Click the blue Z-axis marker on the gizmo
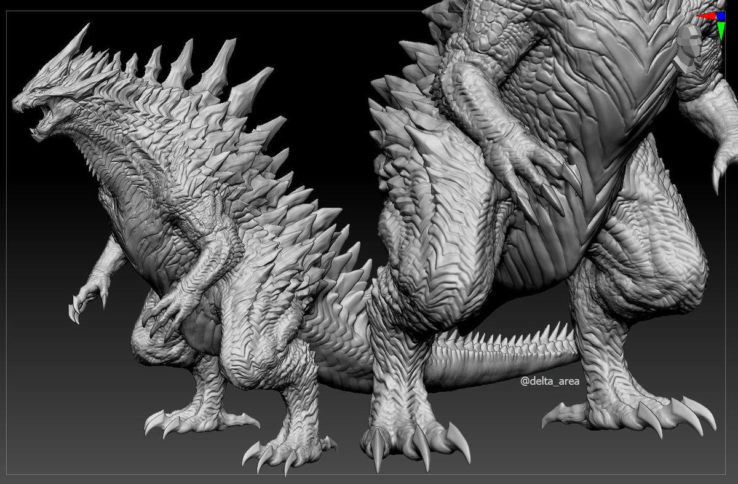The width and height of the screenshot is (738, 484). tap(721, 15)
